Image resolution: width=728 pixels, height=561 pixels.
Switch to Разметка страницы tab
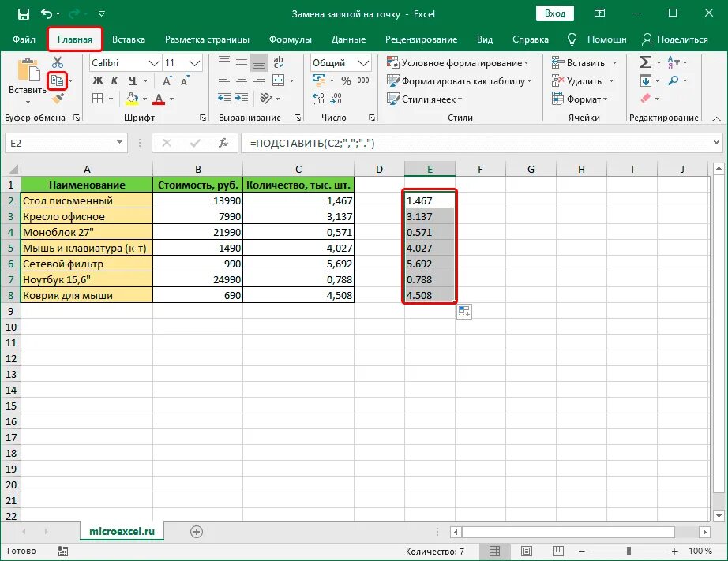(207, 39)
